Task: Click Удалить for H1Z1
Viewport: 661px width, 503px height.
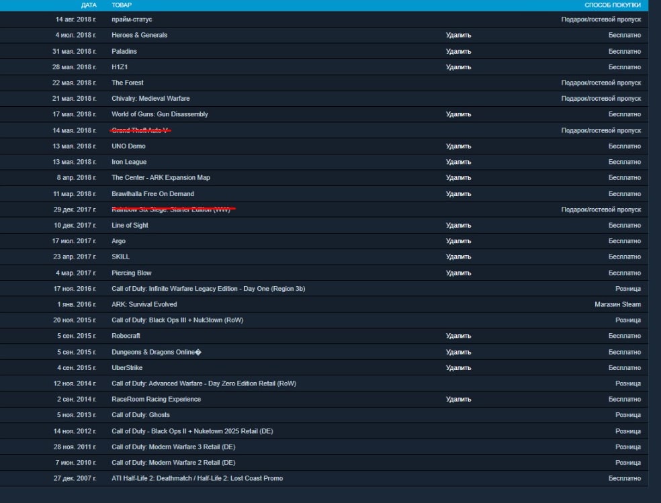Action: pos(458,67)
